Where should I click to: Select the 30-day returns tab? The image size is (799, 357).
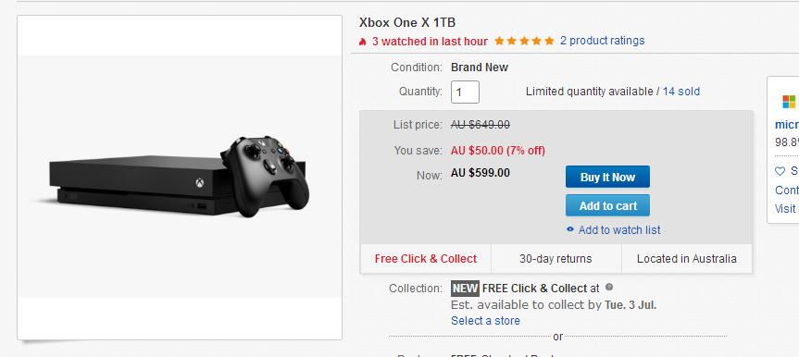click(x=556, y=259)
